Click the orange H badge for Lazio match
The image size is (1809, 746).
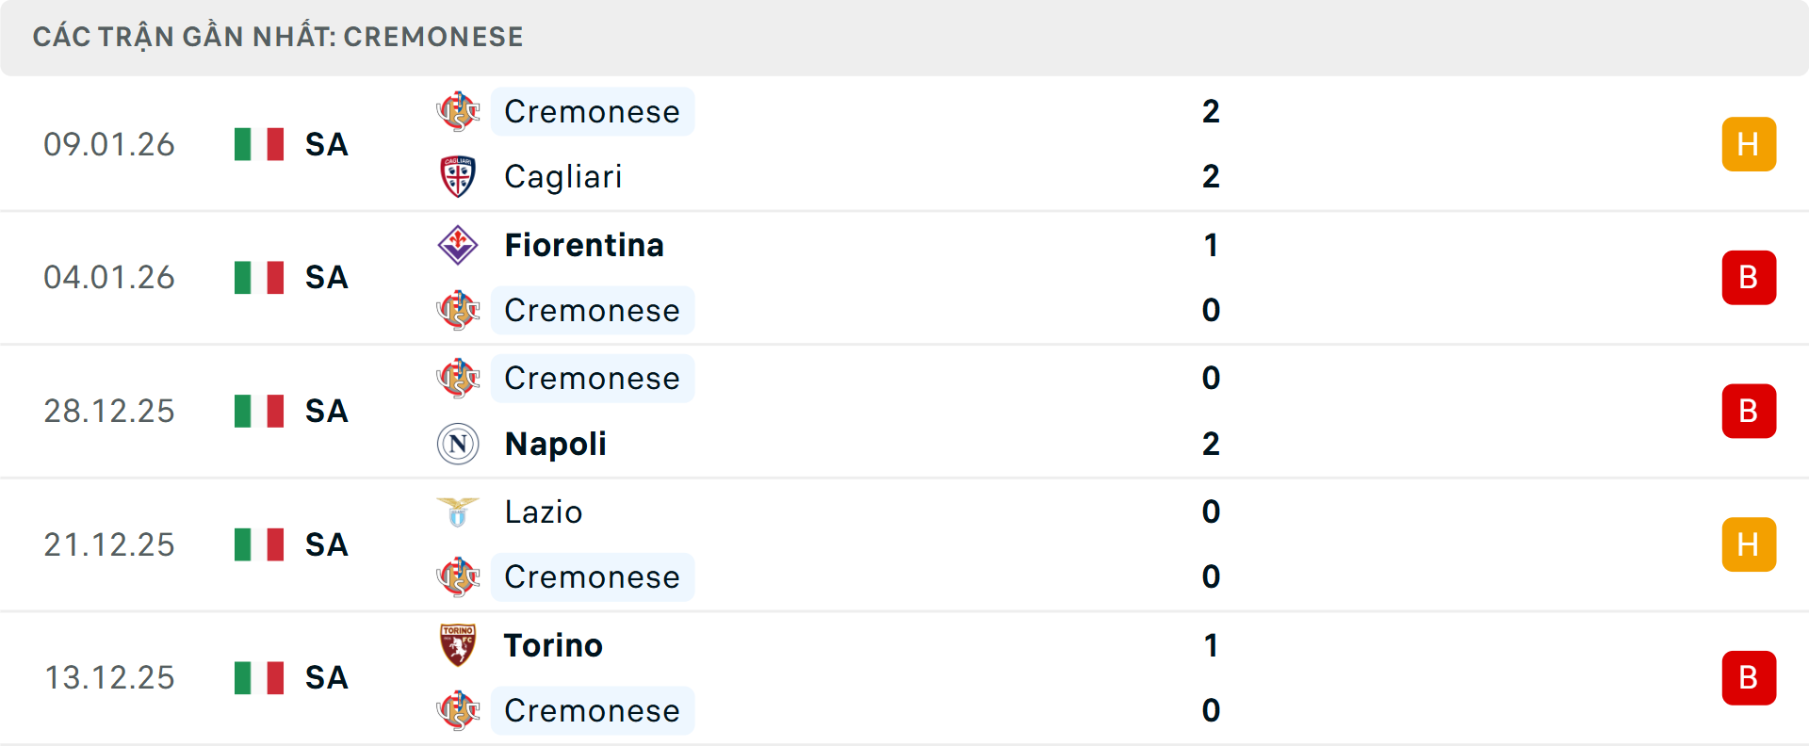click(1749, 544)
